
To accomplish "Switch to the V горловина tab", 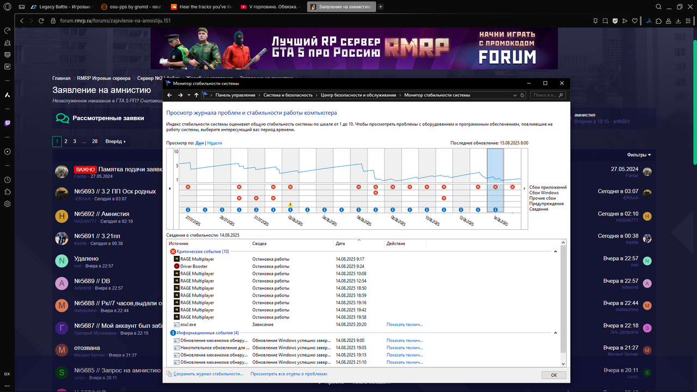I will point(271,7).
